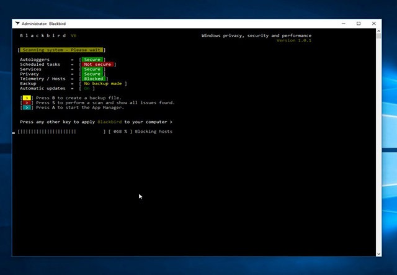The width and height of the screenshot is (397, 275).
Task: Click the Services Secure status badge
Action: point(92,69)
